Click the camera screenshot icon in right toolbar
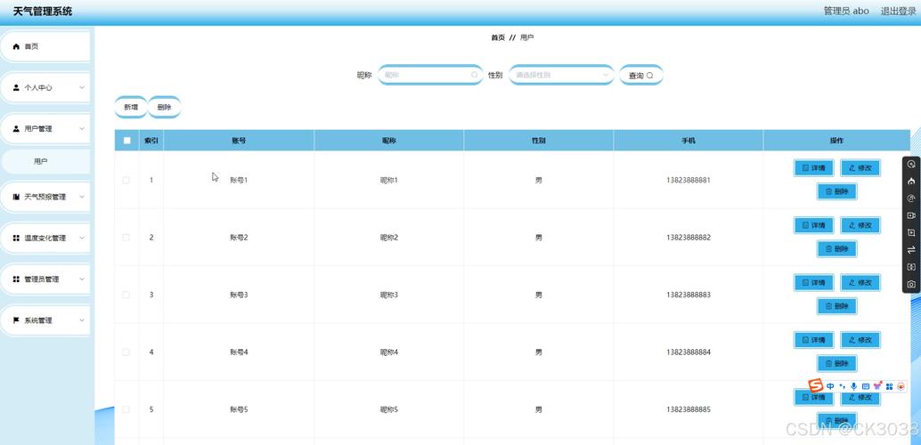The image size is (921, 445). 911,285
